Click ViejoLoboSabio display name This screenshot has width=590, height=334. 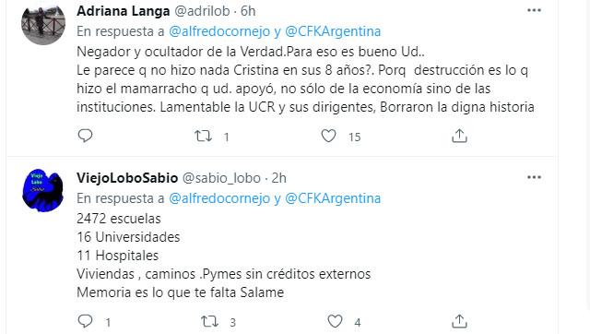point(127,178)
